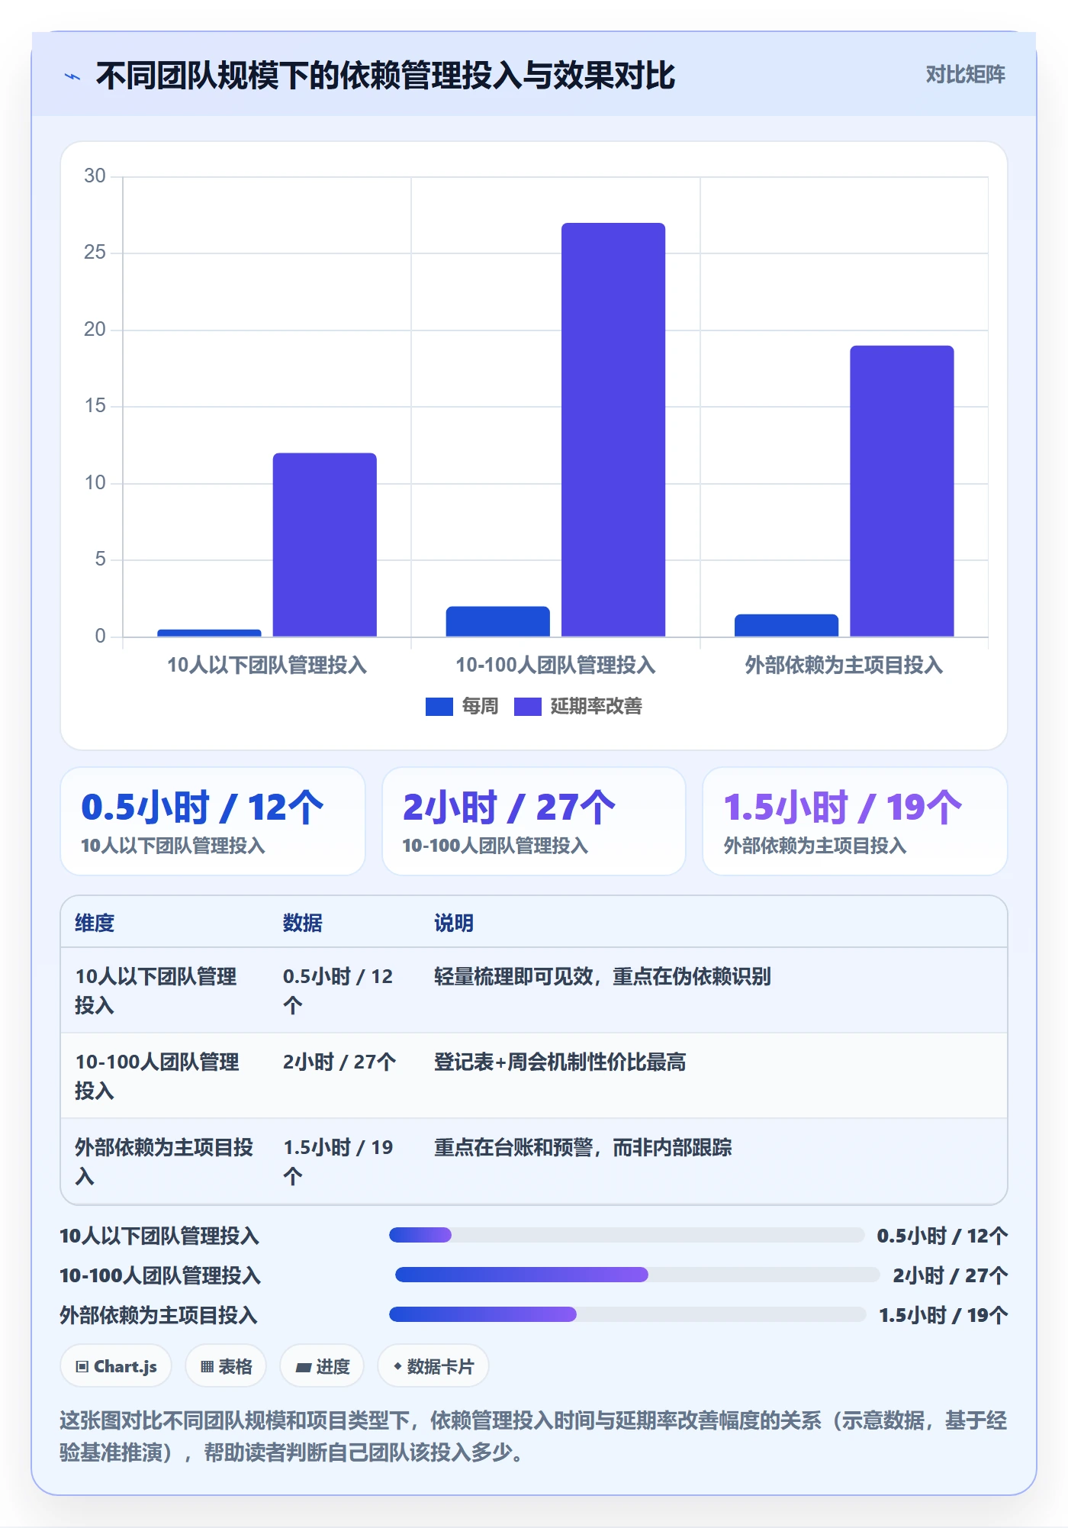Image resolution: width=1068 pixels, height=1528 pixels.
Task: Click the 数据 table column header
Action: point(302,923)
